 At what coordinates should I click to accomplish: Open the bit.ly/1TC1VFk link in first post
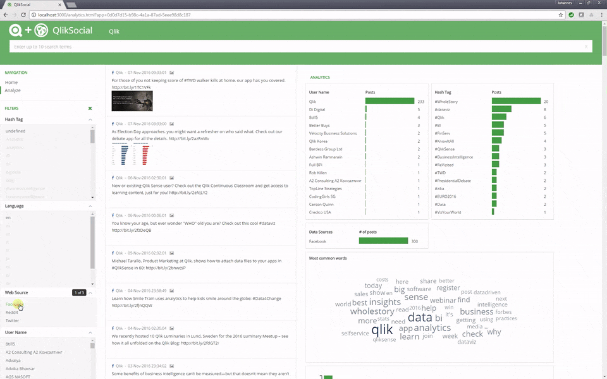click(x=132, y=87)
